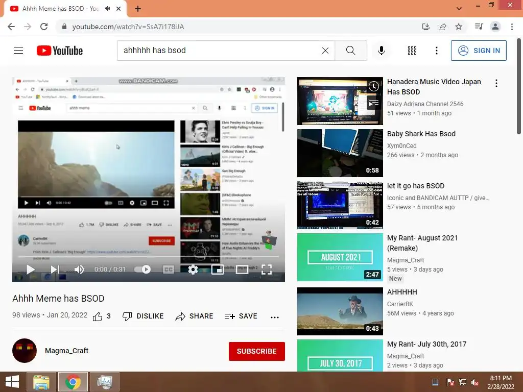
Task: Seek on the video progress bar
Action: (149, 257)
